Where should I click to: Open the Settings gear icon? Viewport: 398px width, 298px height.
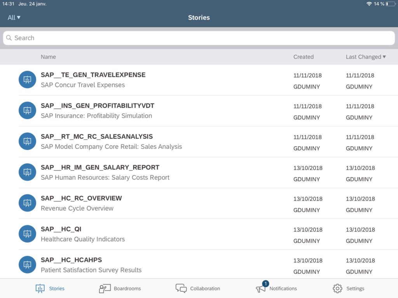338,288
